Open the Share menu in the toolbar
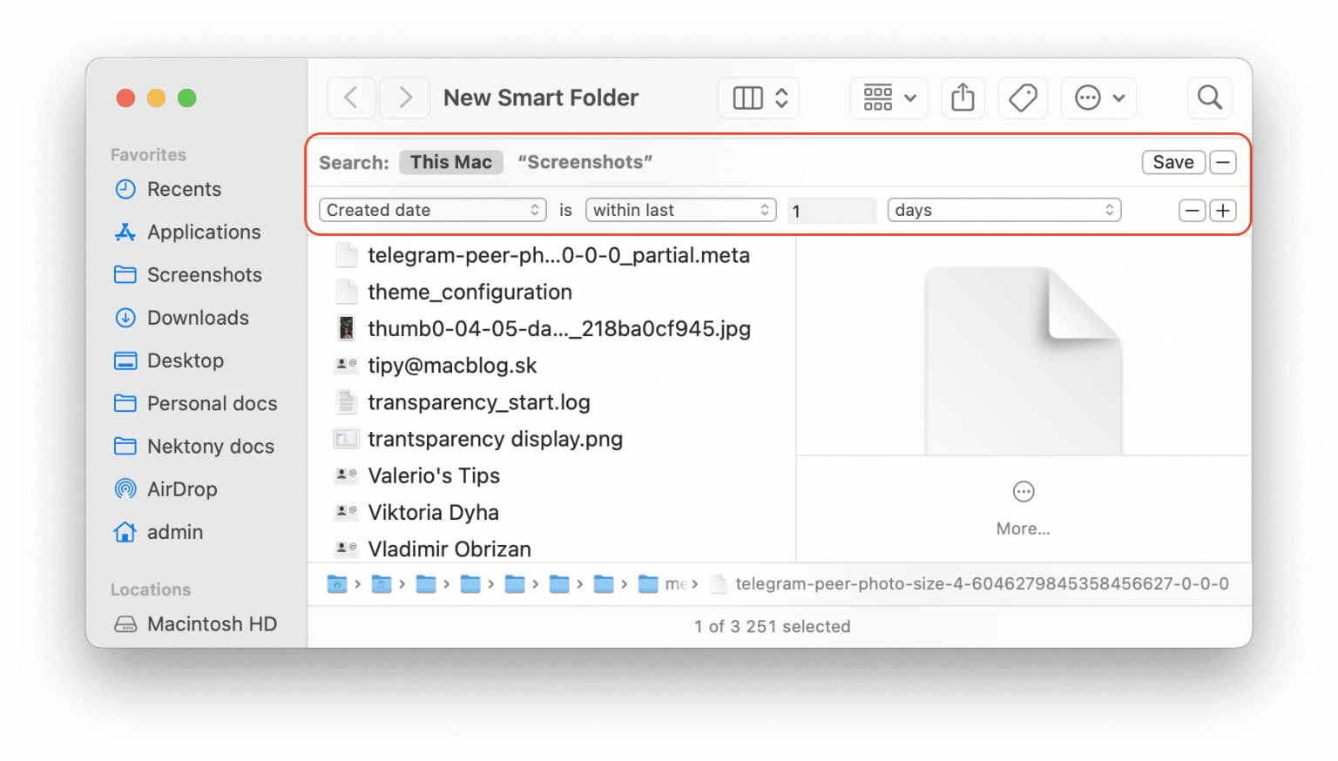Screen dimensions: 1338x761 pos(963,98)
